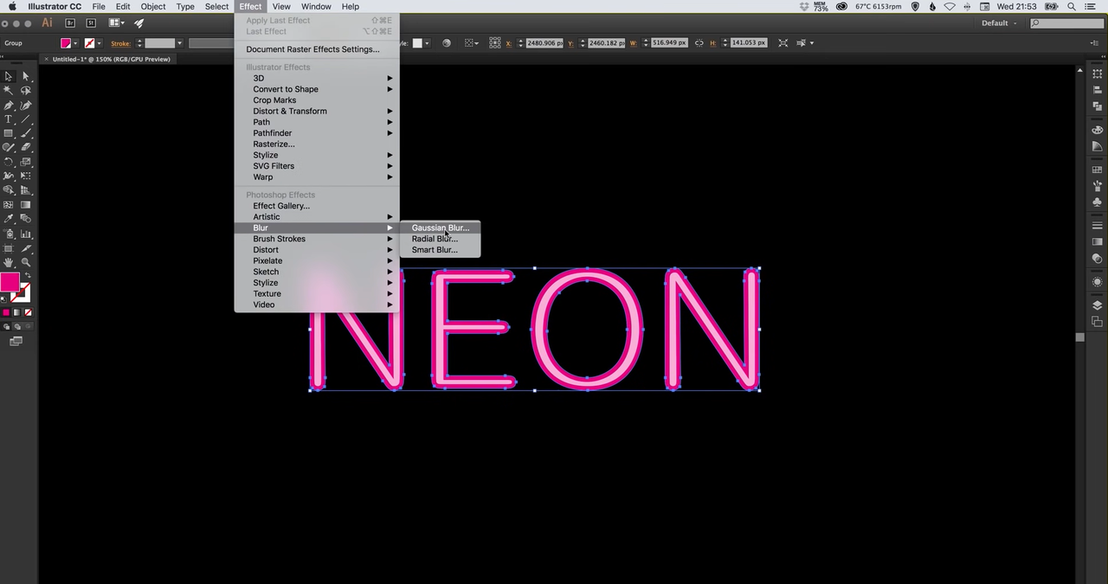
Task: Choose Radial Blur from the Blur submenu
Action: click(440, 239)
